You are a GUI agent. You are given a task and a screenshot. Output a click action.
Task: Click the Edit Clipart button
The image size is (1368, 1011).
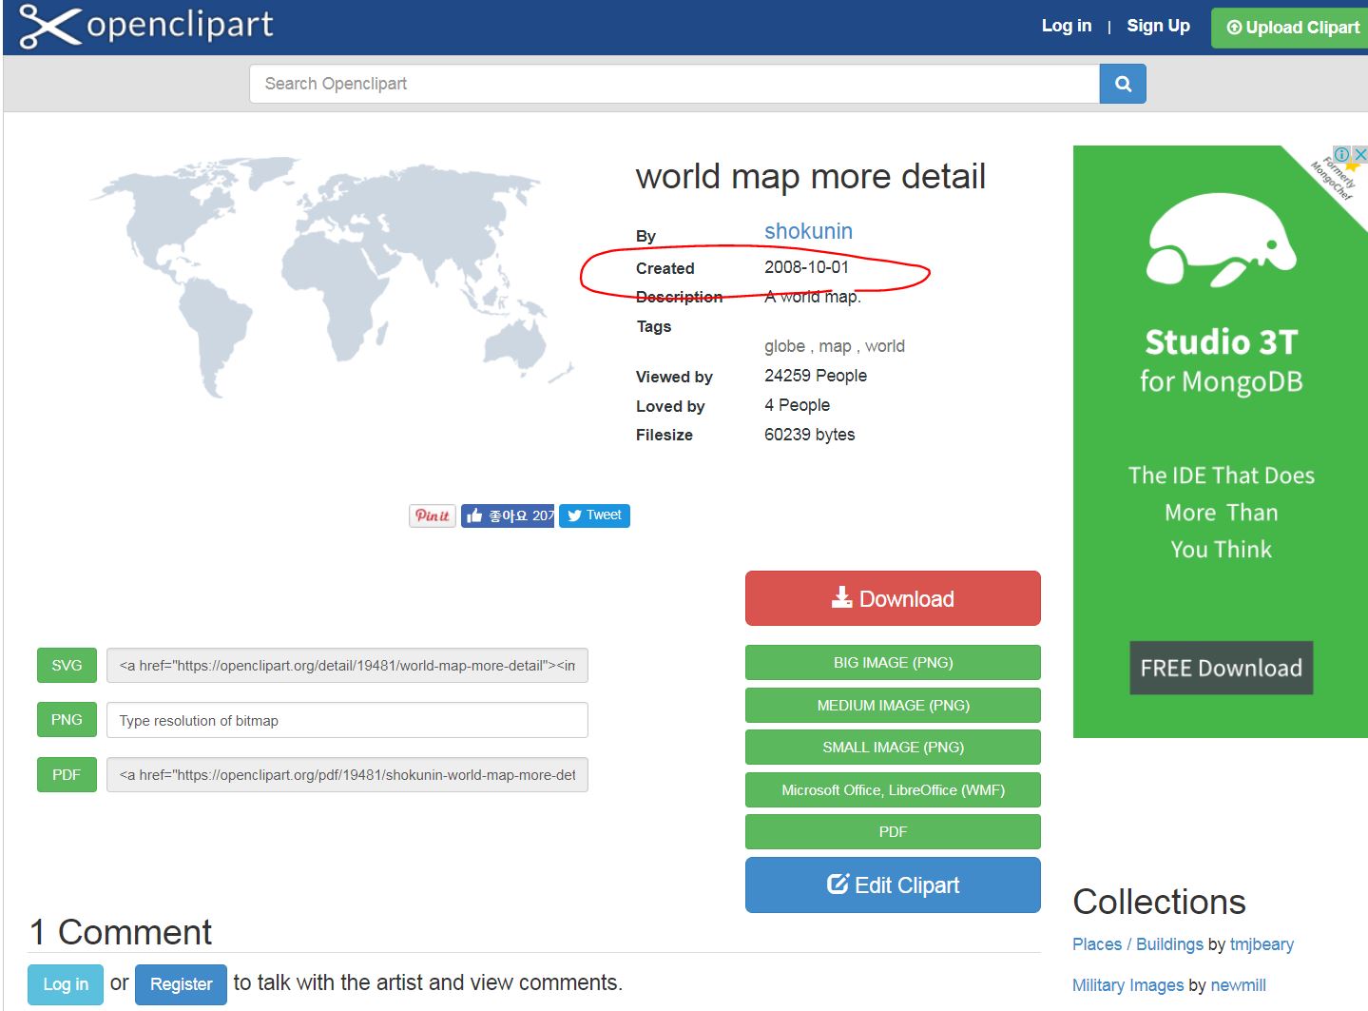click(893, 885)
